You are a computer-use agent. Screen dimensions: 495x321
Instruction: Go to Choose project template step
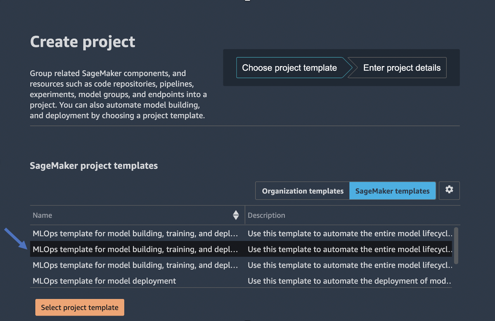[289, 68]
